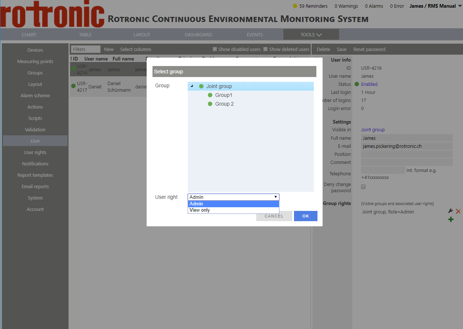Choose View only option in dropdown list
The height and width of the screenshot is (329, 463).
tap(234, 210)
